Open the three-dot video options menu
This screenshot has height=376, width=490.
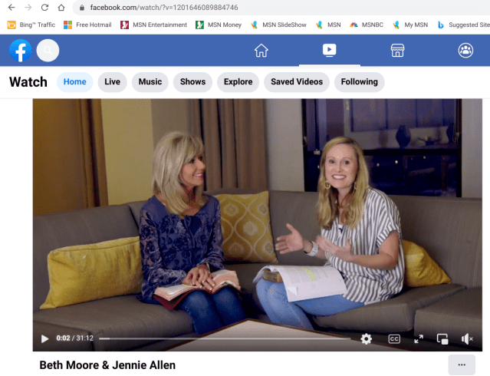462,364
